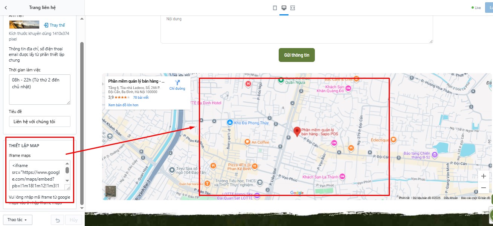The width and height of the screenshot is (493, 226).
Task: Go back from Trang liên hệ panel
Action: 6,8
